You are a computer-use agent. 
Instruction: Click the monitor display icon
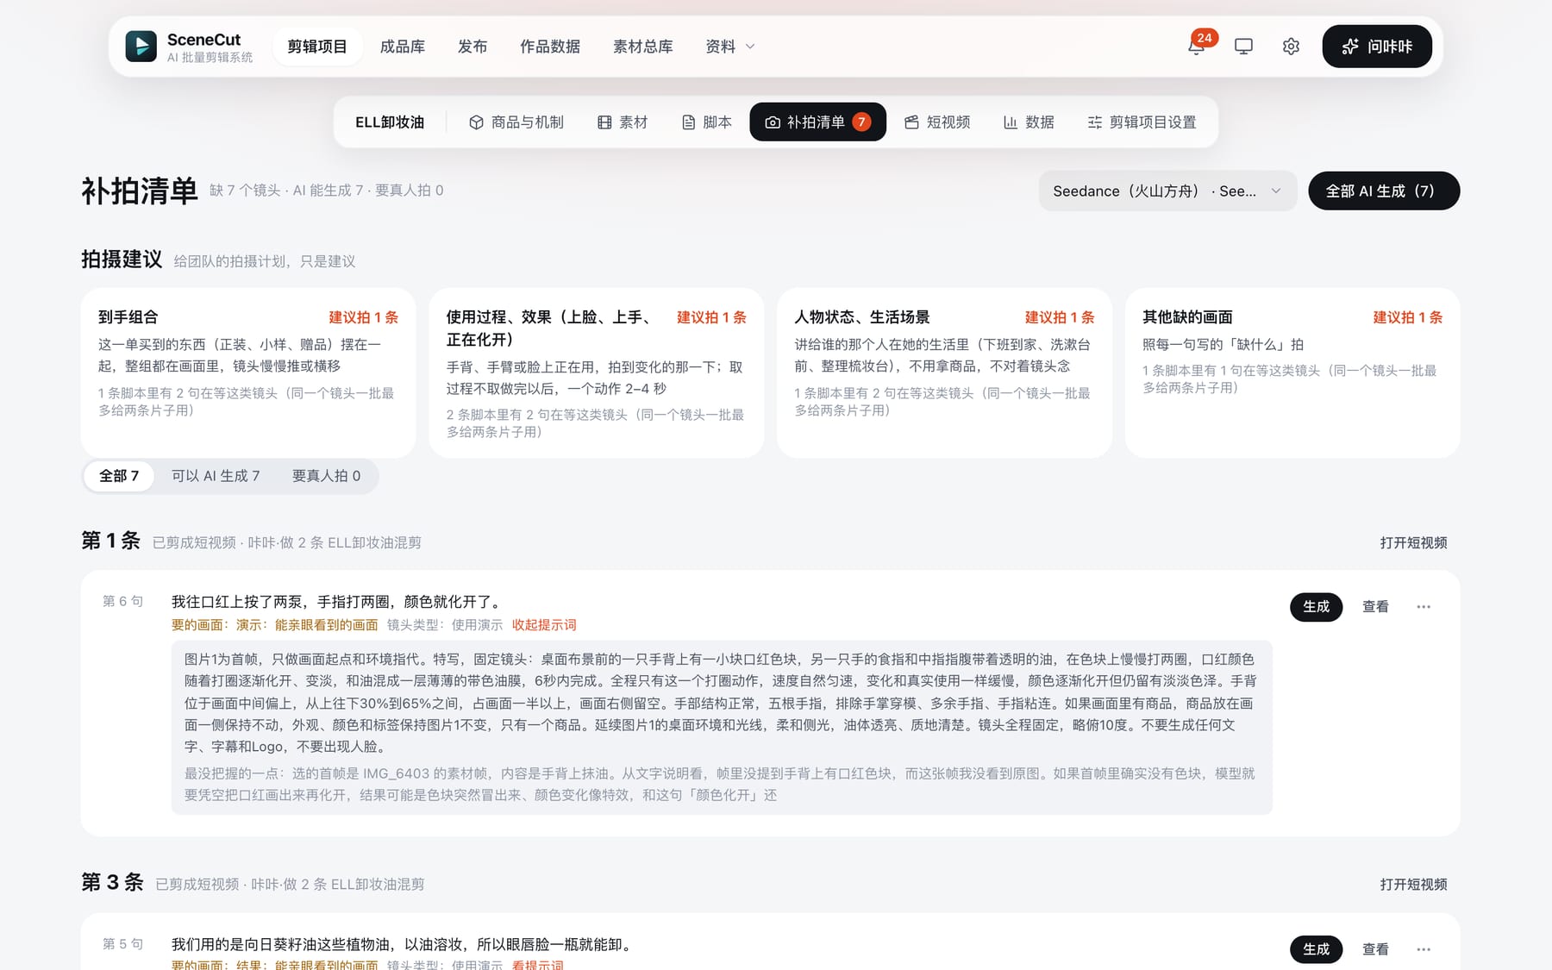[1243, 47]
